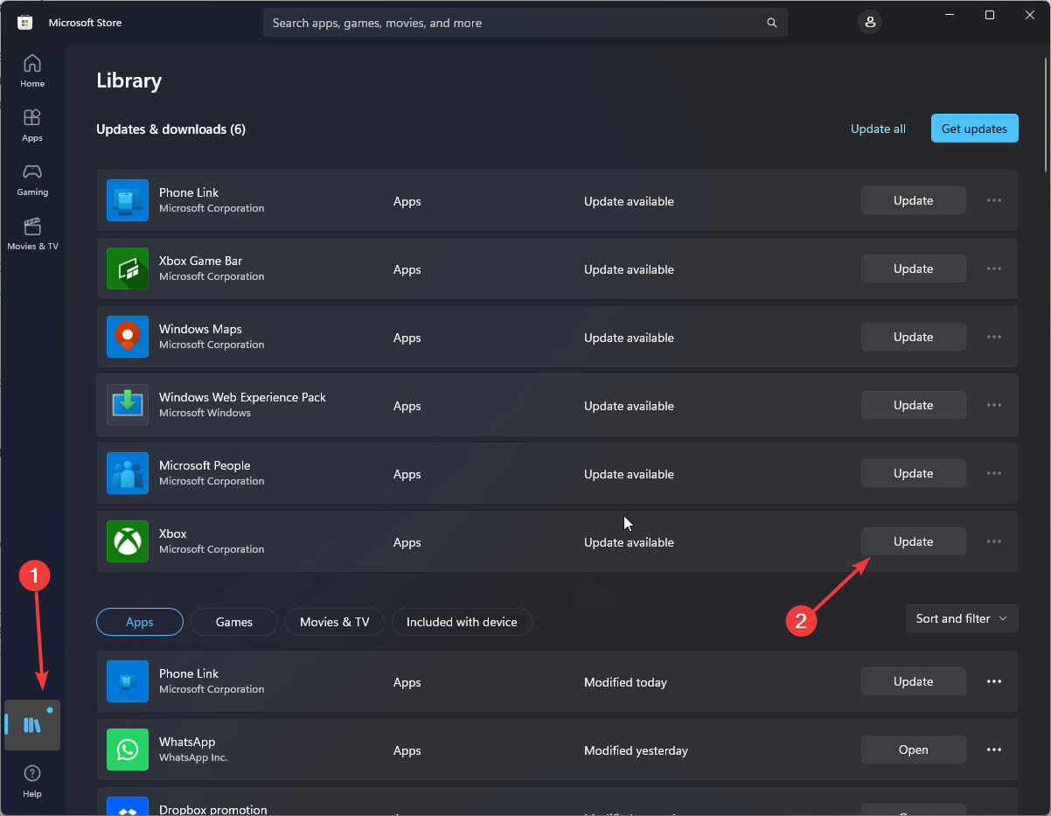Image resolution: width=1051 pixels, height=816 pixels.
Task: Select the Games filter tab
Action: (234, 622)
